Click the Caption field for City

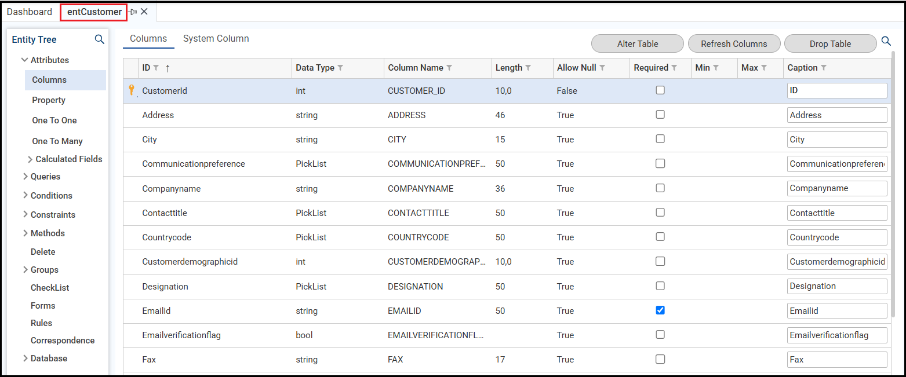837,140
